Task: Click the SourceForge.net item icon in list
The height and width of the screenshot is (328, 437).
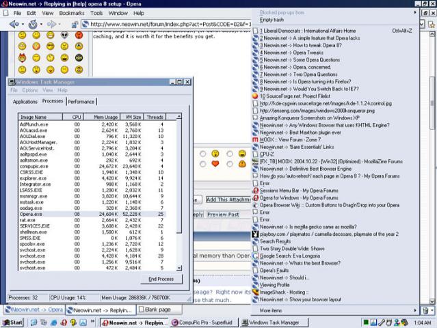Action: point(254,96)
